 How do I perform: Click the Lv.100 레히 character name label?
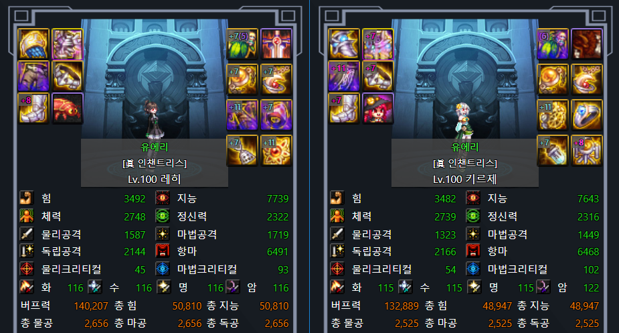155,179
